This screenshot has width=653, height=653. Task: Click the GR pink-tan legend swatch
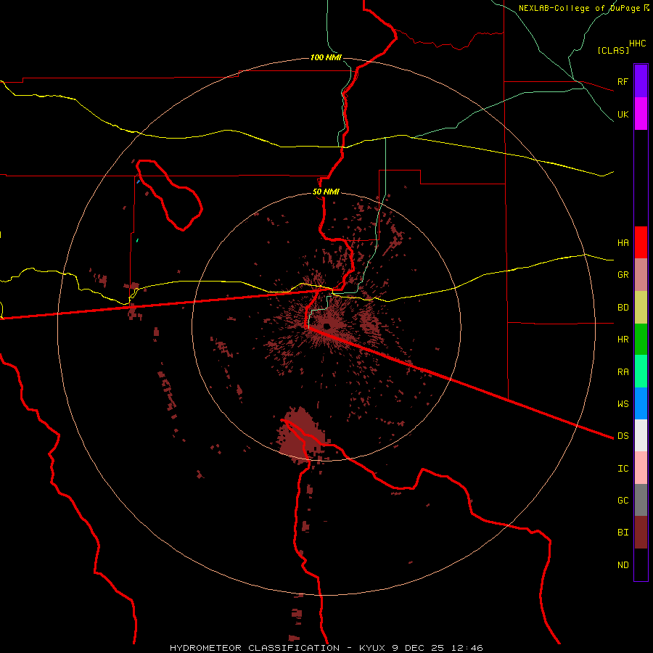[x=641, y=274]
